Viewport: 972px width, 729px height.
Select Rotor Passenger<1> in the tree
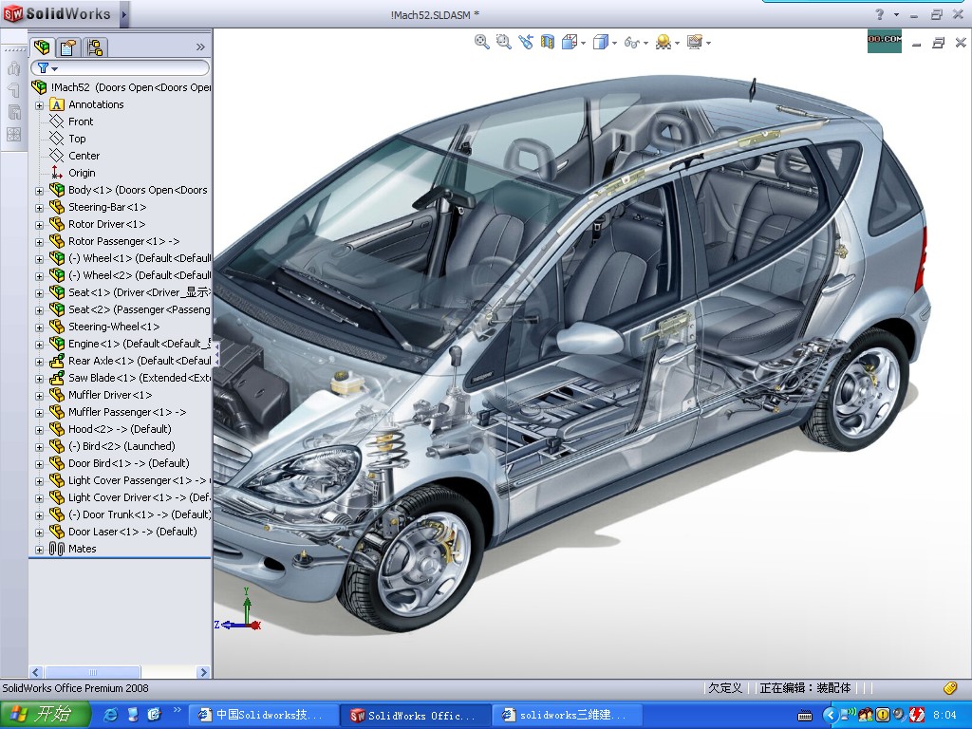123,241
